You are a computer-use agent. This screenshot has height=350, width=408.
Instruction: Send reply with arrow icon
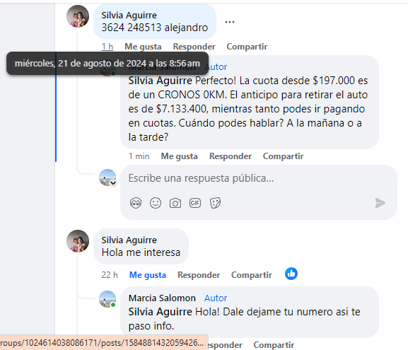click(x=380, y=203)
